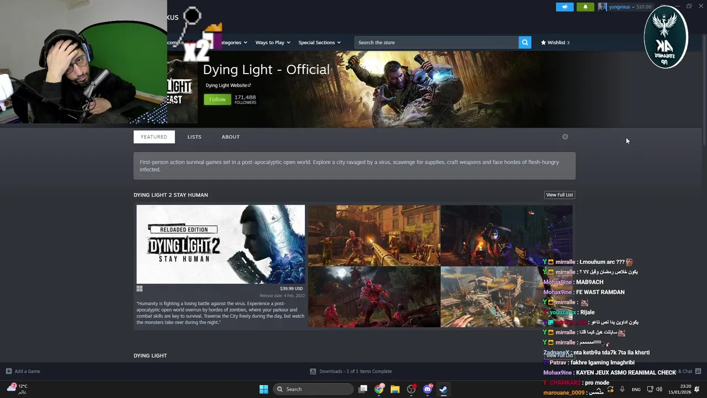Open the Dying Light Website link
The height and width of the screenshot is (398, 707).
[228, 85]
